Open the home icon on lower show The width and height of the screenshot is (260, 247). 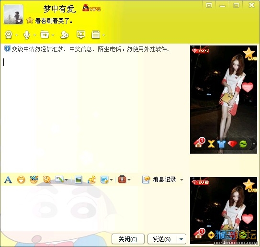click(x=199, y=234)
